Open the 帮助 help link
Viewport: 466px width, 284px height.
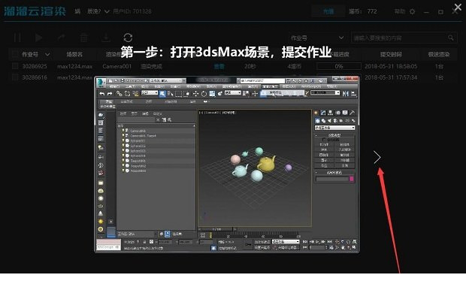coord(399,11)
